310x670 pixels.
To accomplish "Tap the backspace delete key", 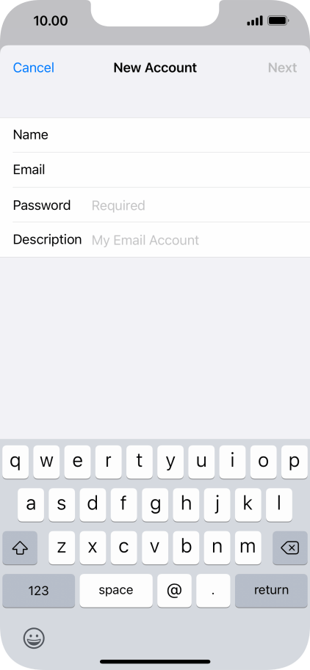I will [290, 547].
